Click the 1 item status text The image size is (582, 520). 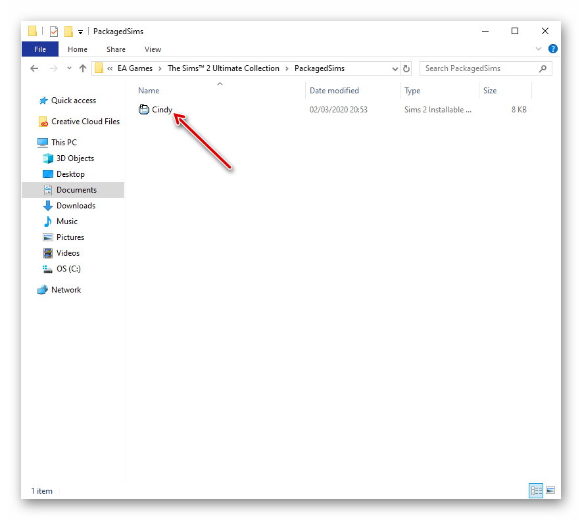point(41,491)
